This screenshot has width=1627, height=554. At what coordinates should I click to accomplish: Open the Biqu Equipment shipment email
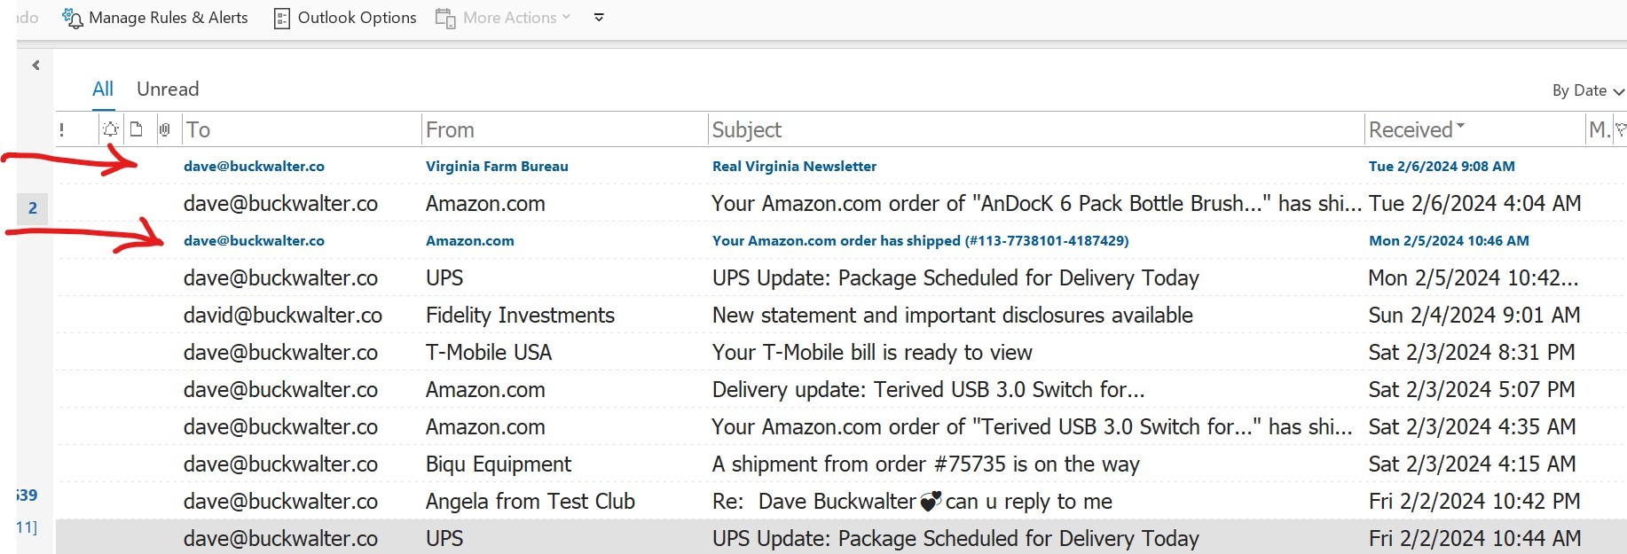(925, 464)
